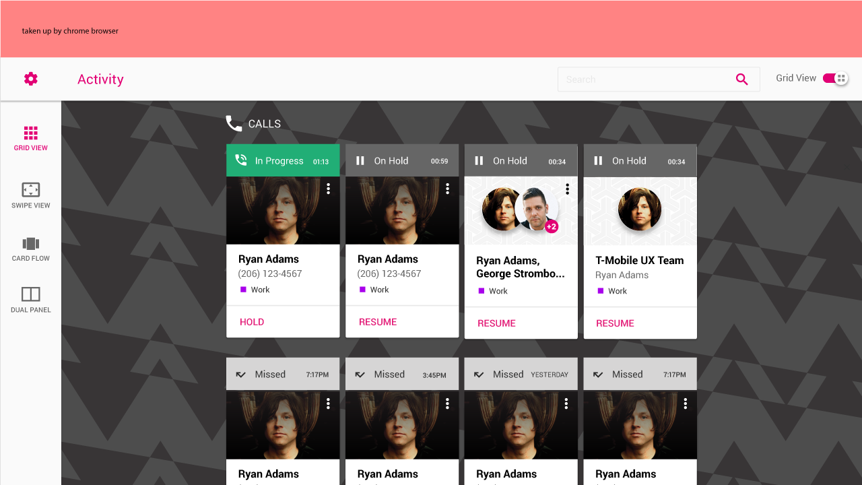The height and width of the screenshot is (485, 862).
Task: Open more options on 3:45PM missed card
Action: point(447,403)
